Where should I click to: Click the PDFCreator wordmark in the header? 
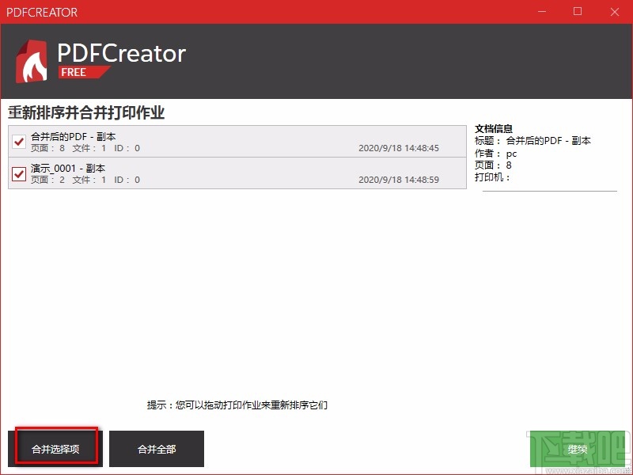pyautogui.click(x=121, y=52)
